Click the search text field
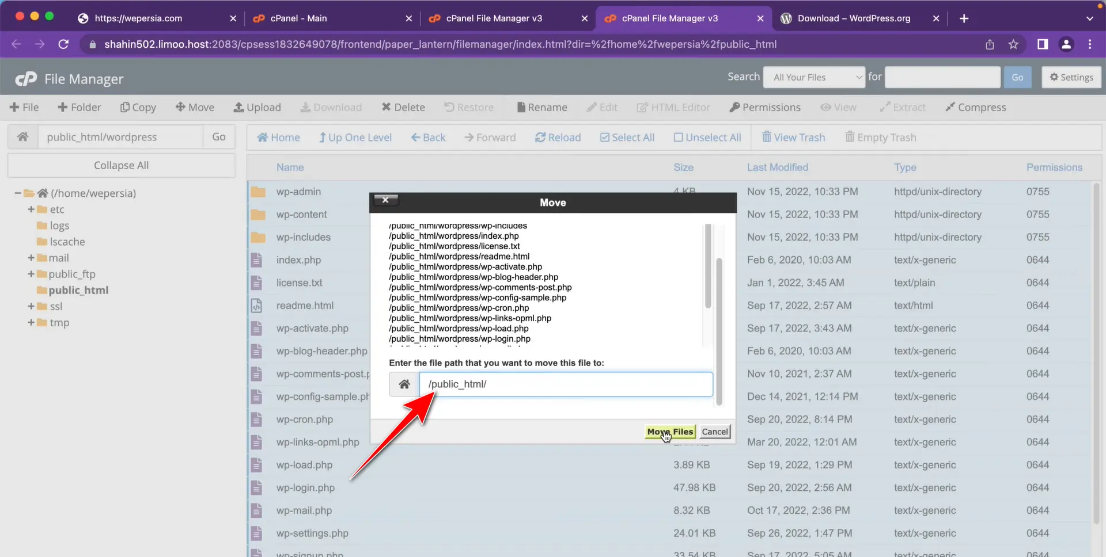This screenshot has height=557, width=1106. pos(942,77)
